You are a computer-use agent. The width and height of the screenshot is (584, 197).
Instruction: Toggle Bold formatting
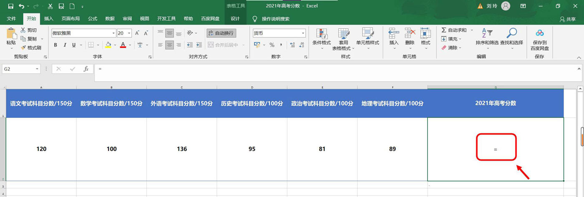tap(55, 45)
